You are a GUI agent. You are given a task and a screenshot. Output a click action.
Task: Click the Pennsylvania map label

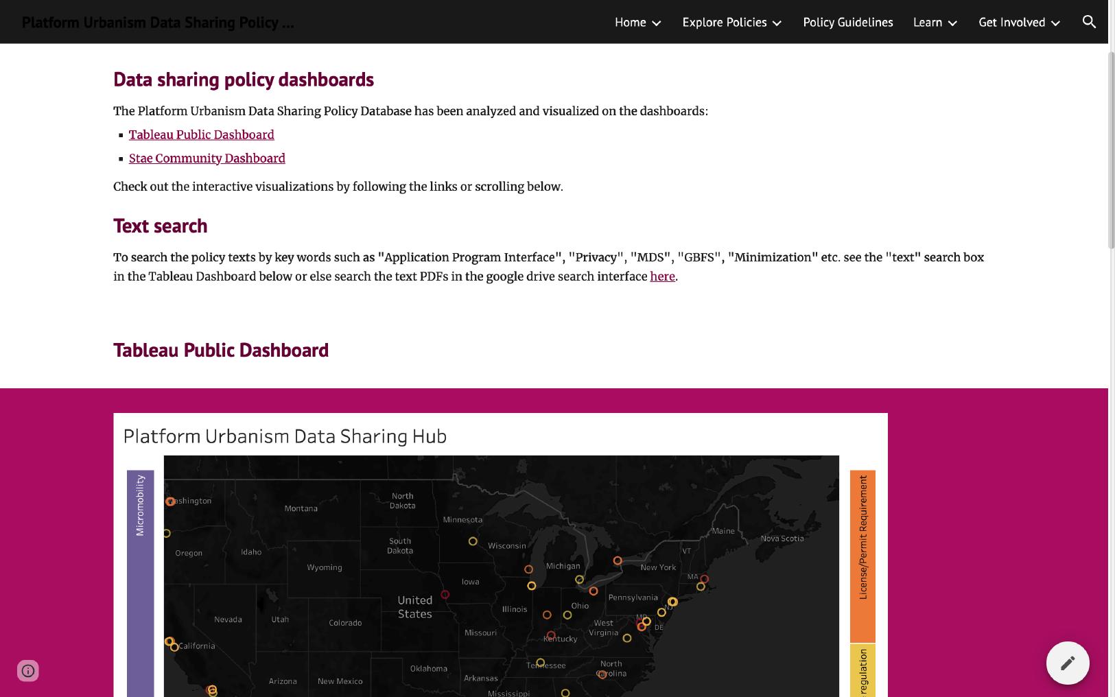pyautogui.click(x=633, y=598)
